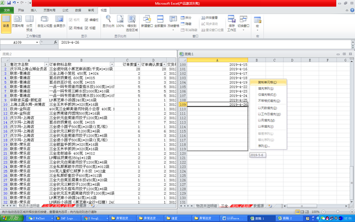Click Normal view icon in status bar
The width and height of the screenshot is (355, 222).
point(298,212)
